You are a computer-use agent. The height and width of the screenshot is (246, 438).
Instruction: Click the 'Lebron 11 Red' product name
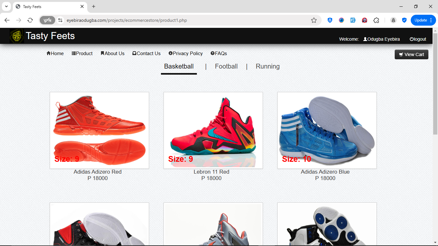[x=211, y=172]
